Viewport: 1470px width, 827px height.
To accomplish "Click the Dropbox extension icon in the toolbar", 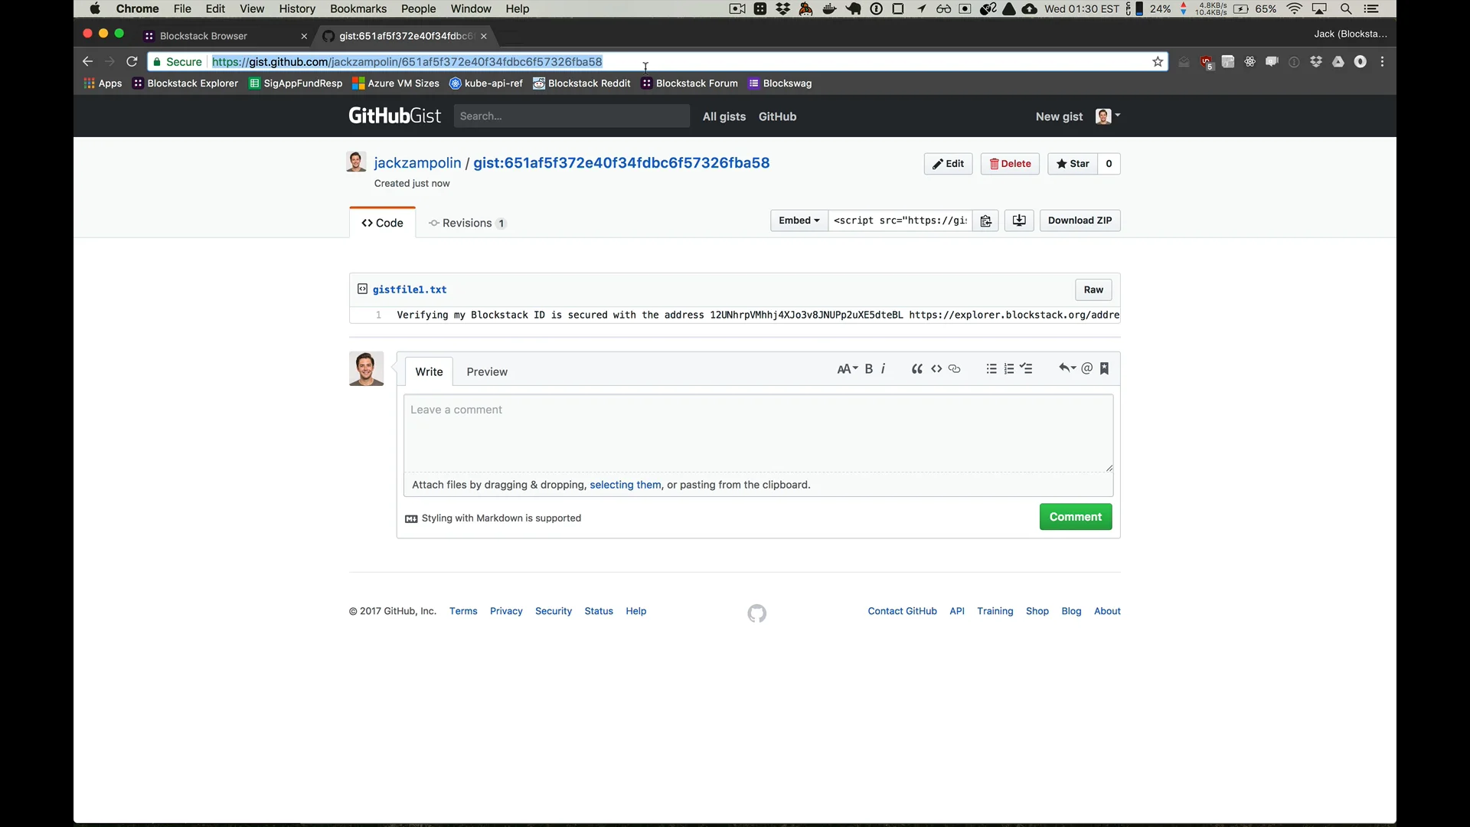I will [1316, 61].
